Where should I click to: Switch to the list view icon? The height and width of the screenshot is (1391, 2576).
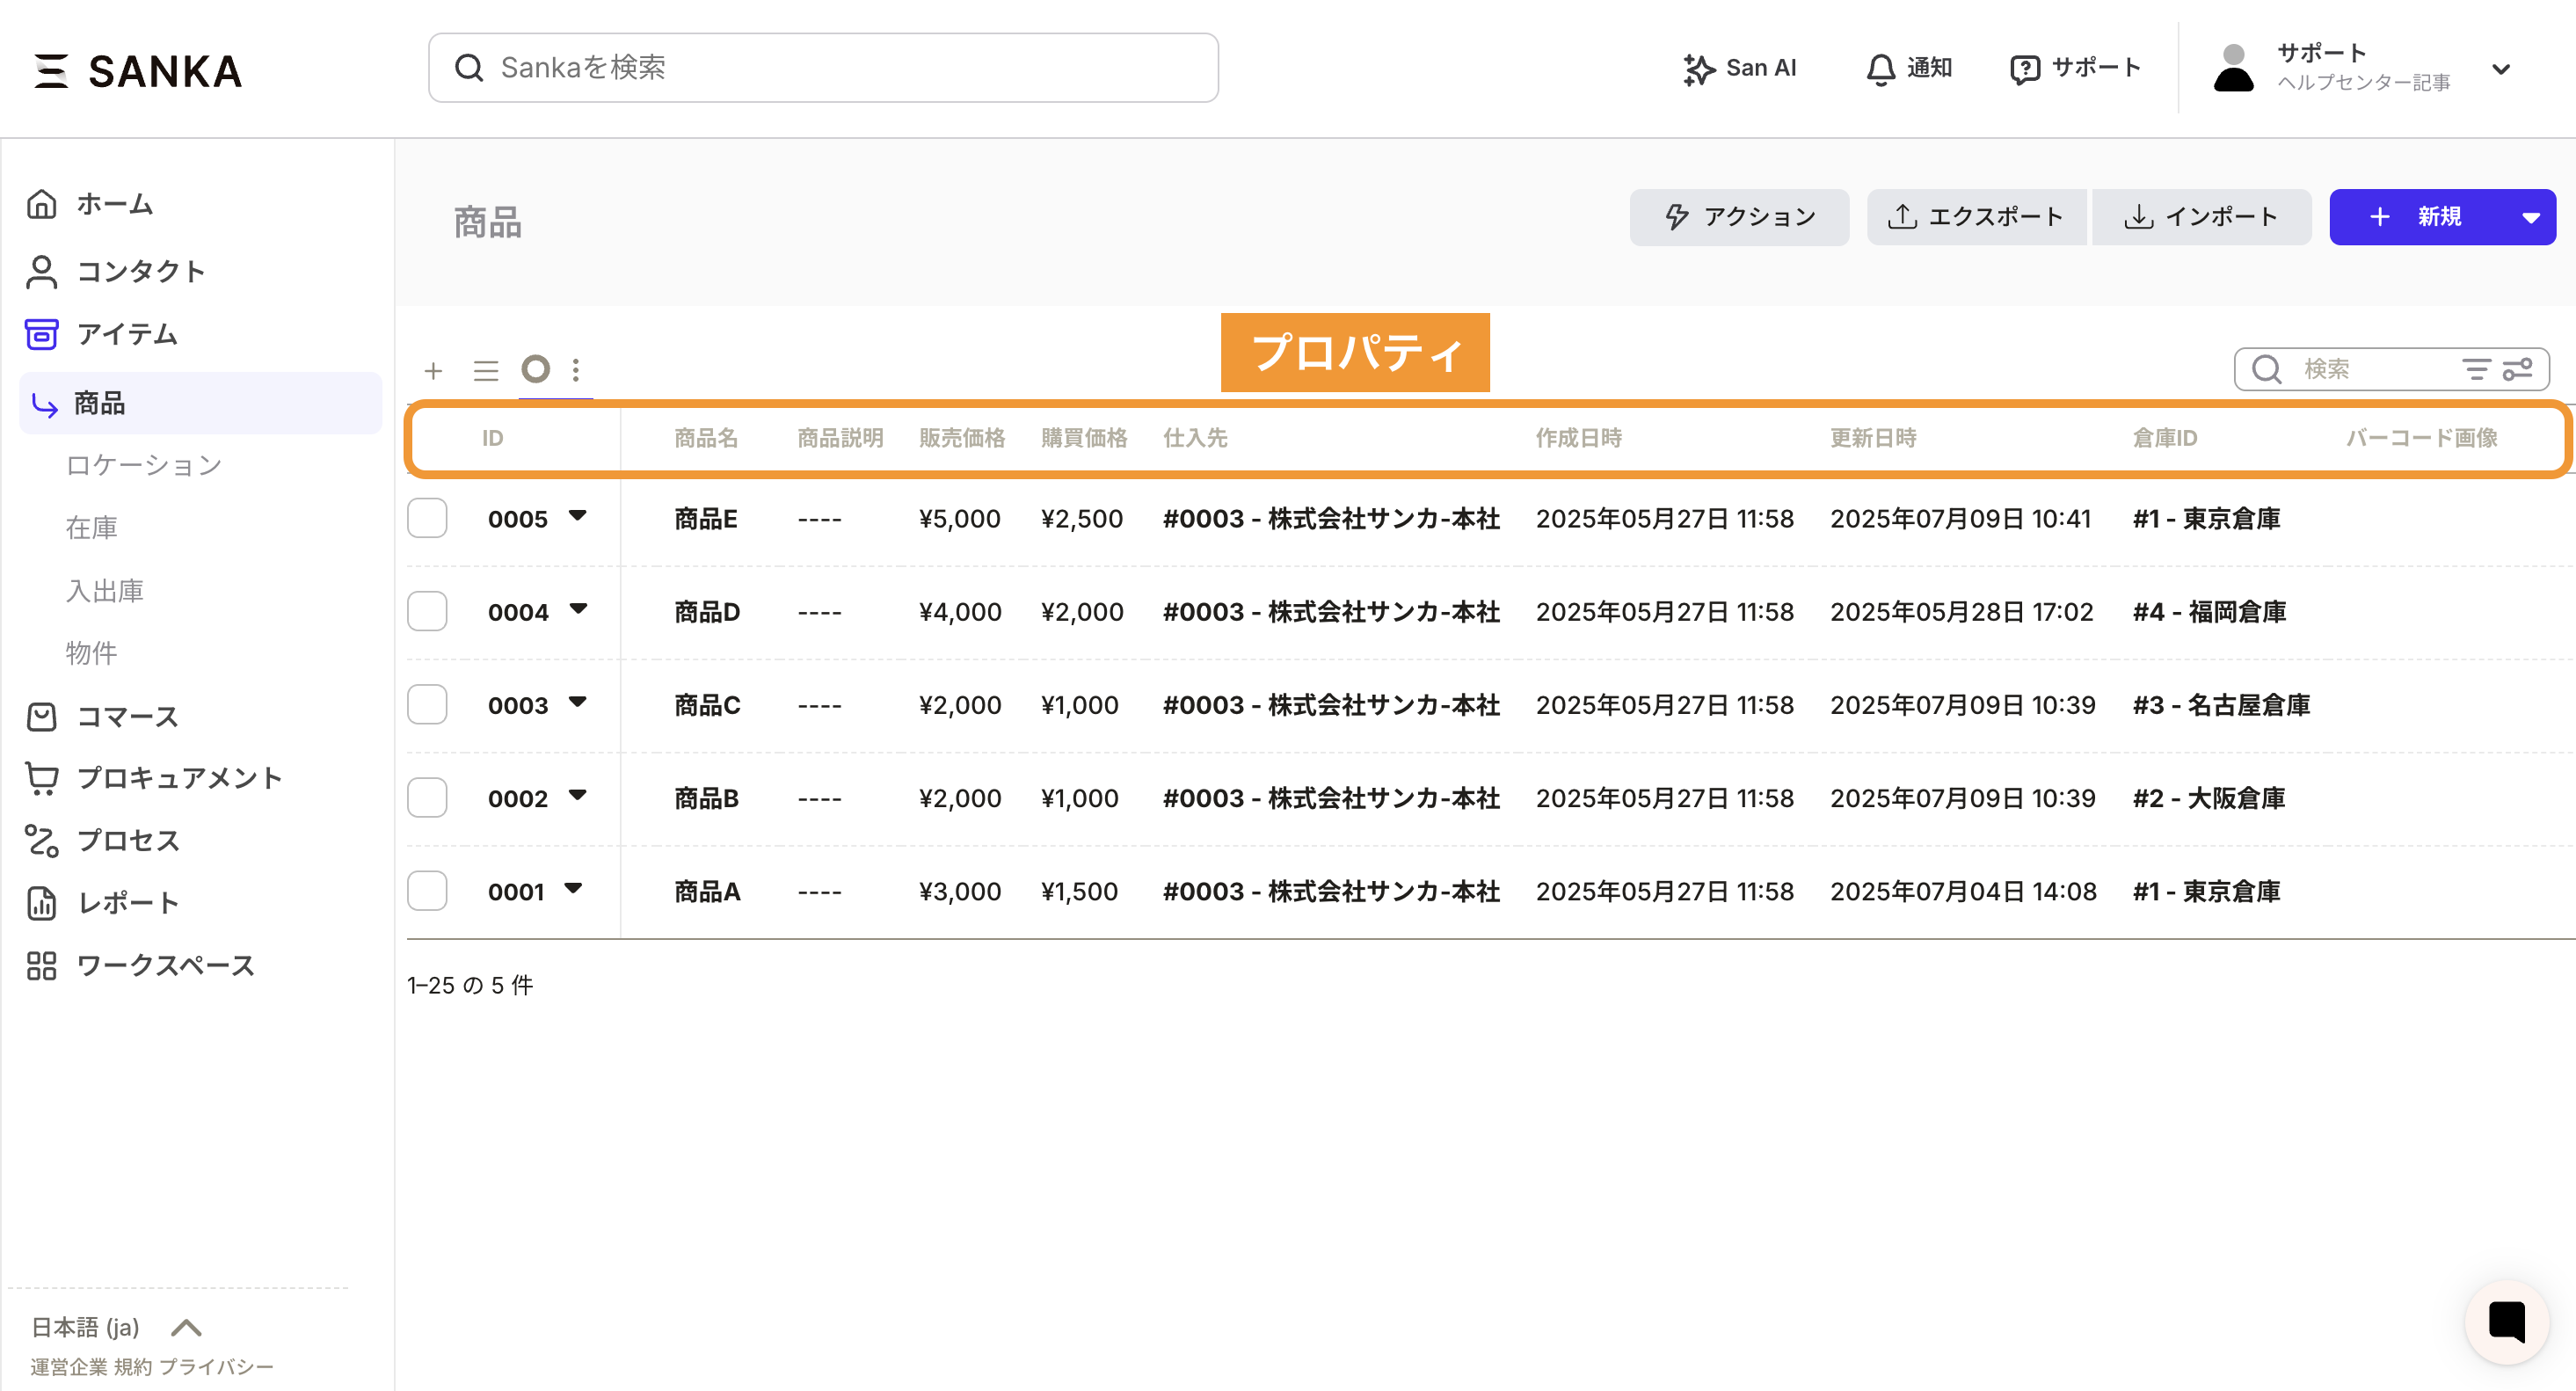point(486,371)
